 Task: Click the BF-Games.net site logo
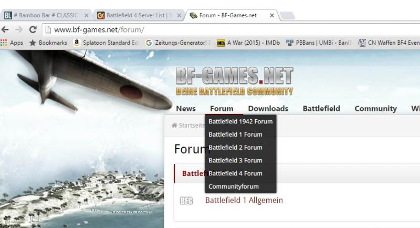(x=234, y=82)
